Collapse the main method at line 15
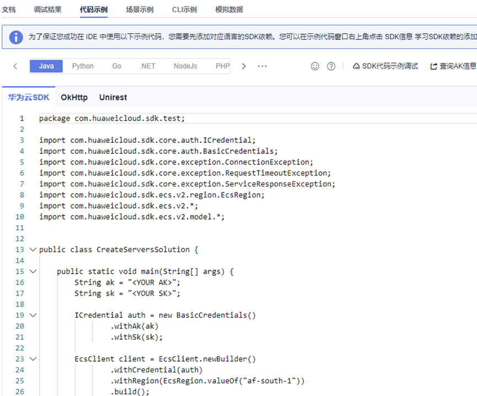 tap(33, 271)
